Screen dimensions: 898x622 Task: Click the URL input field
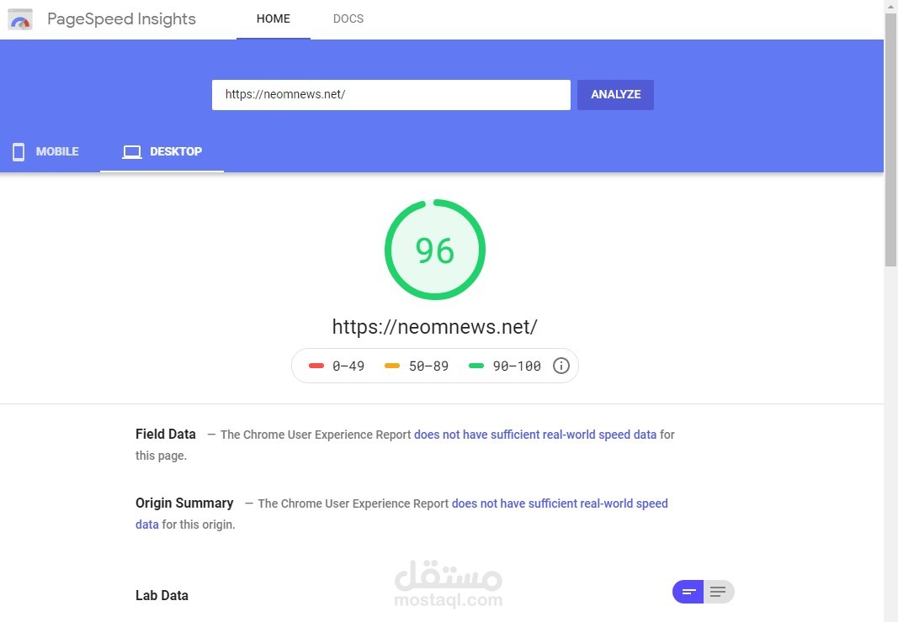[391, 94]
